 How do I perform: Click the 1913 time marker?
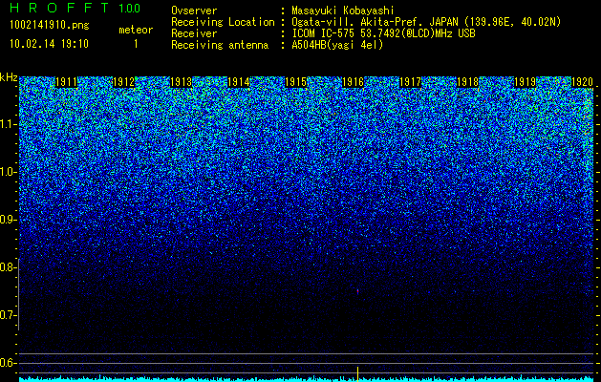point(181,82)
